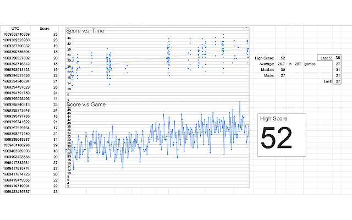Click the games count 267 cell
Viewport: 352px width, 220px height.
[298, 64]
